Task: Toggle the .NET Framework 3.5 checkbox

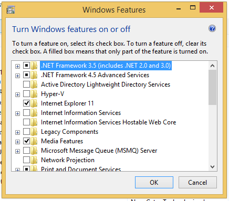Action: coord(26,66)
